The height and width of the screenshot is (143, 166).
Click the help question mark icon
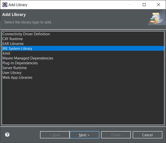tap(7, 134)
